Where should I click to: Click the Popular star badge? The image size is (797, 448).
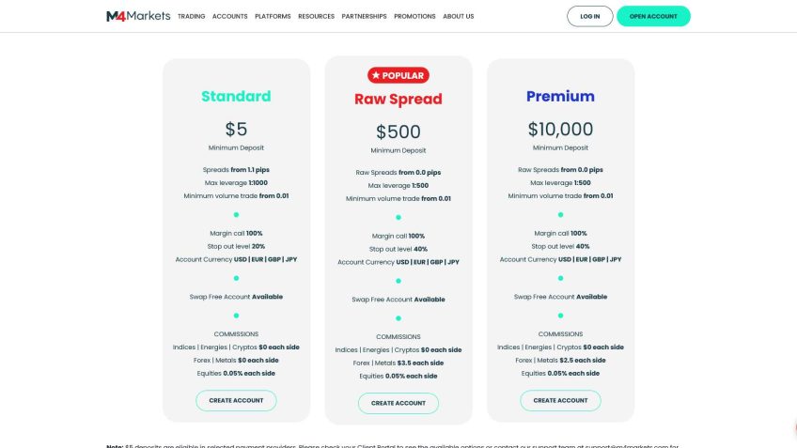(398, 75)
